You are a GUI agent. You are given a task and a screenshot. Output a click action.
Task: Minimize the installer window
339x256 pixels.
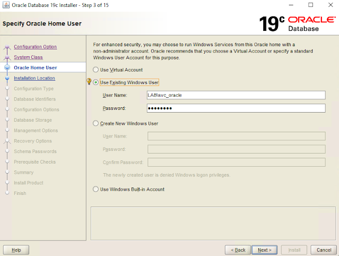click(x=291, y=5)
